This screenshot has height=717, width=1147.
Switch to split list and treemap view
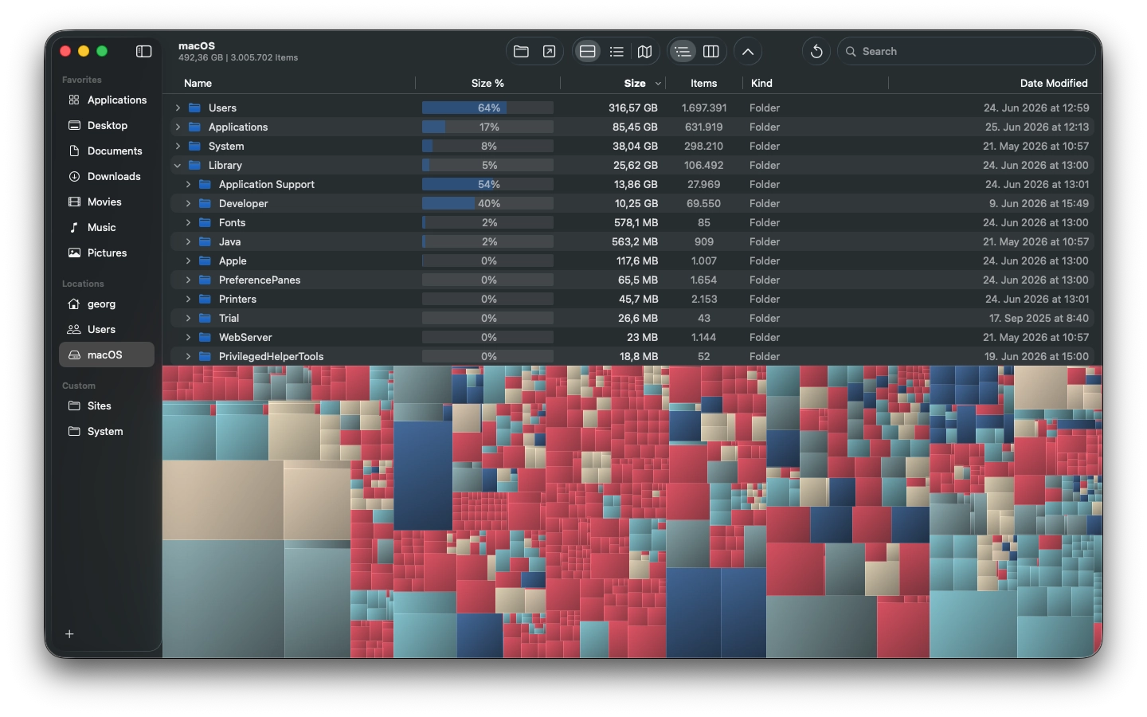pos(587,51)
